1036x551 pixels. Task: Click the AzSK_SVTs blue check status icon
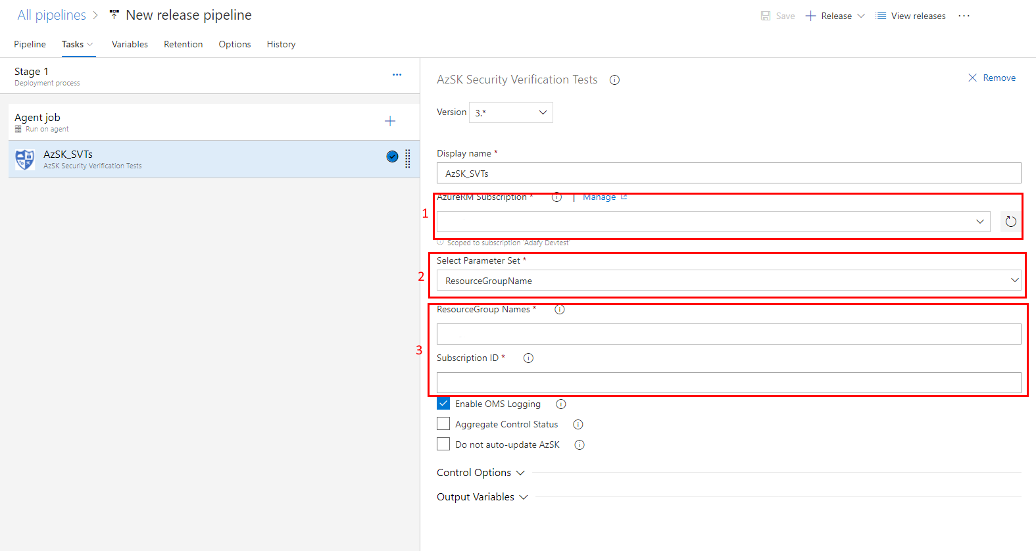[x=392, y=156]
